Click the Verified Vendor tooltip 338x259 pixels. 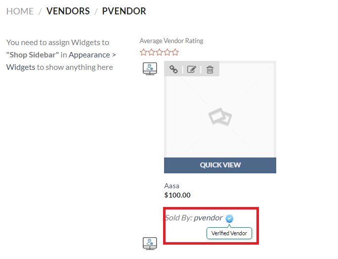pyautogui.click(x=229, y=233)
